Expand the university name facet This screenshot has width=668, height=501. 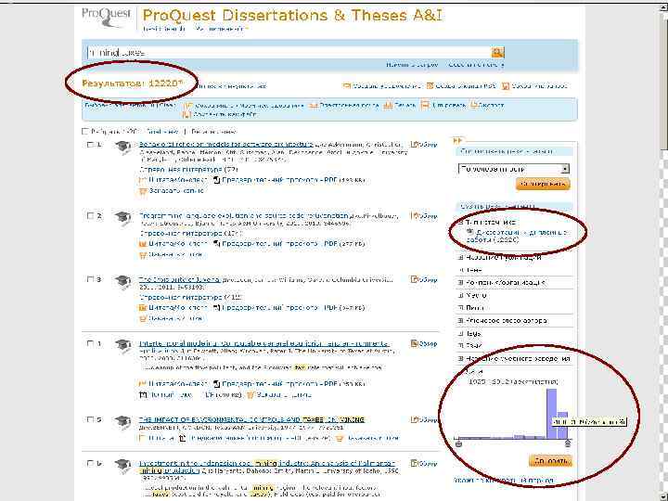point(460,359)
